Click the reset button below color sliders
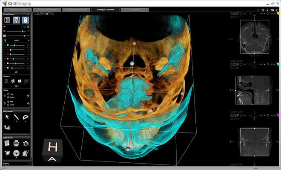Screen dimensions: 281x170 [16, 72]
